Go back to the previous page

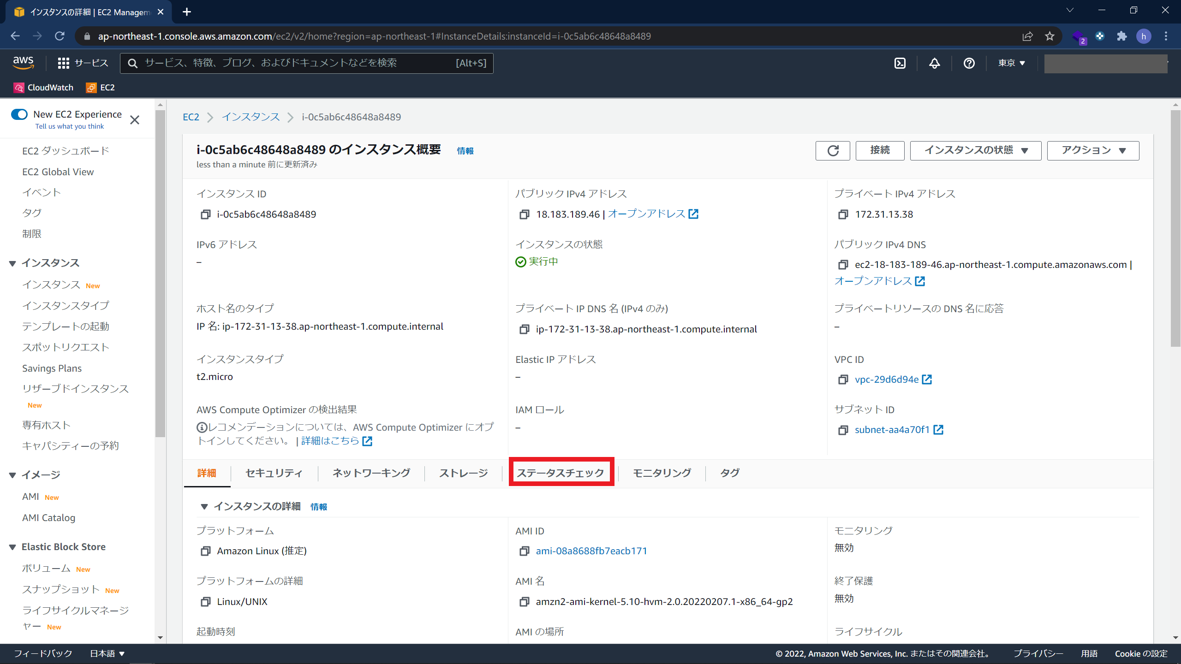[x=15, y=36]
